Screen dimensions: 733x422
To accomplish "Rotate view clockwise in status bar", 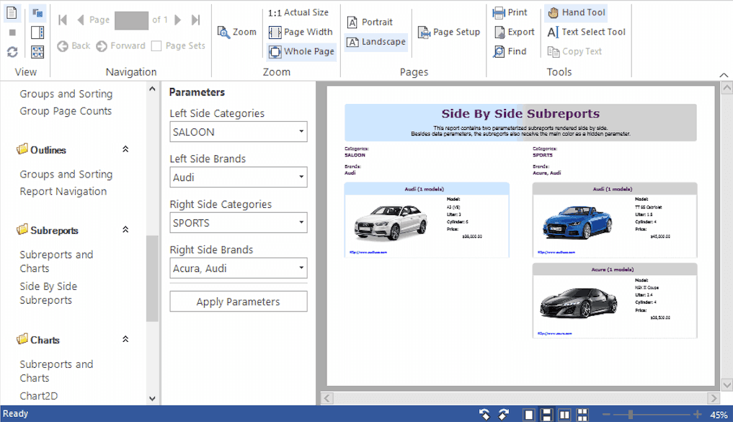I will 504,414.
